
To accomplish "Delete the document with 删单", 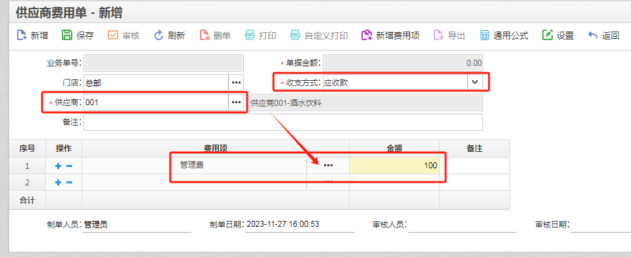I will click(204, 35).
